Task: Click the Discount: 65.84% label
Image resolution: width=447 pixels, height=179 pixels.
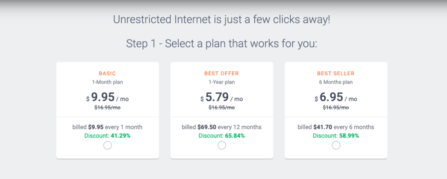Action: [x=221, y=136]
